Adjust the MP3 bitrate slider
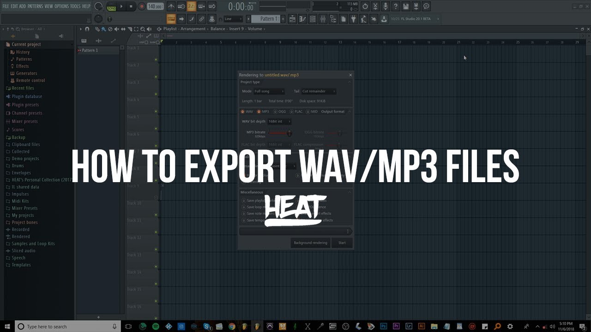Viewport: 591px width, 332px height. 280,133
